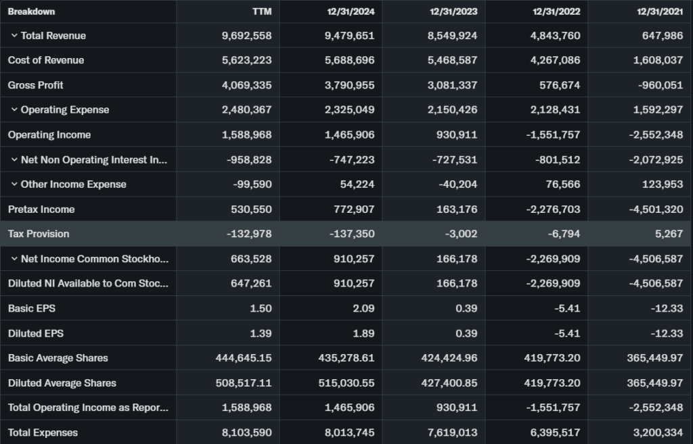Click the Tax Provision row label

39,234
